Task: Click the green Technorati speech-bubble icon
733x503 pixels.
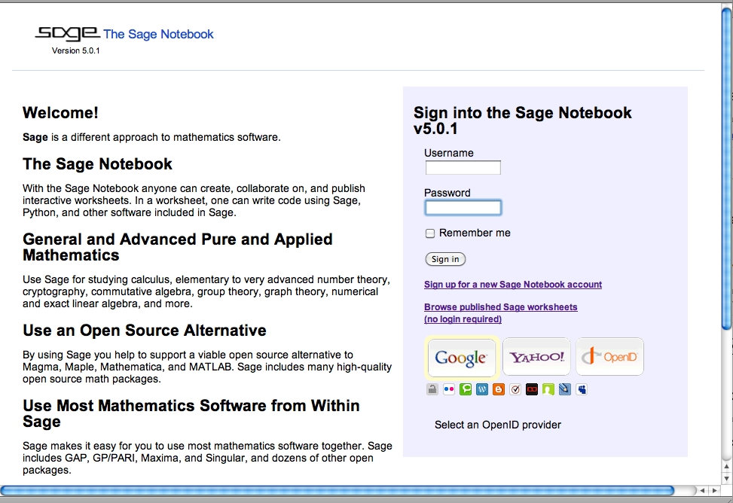Action: [466, 389]
